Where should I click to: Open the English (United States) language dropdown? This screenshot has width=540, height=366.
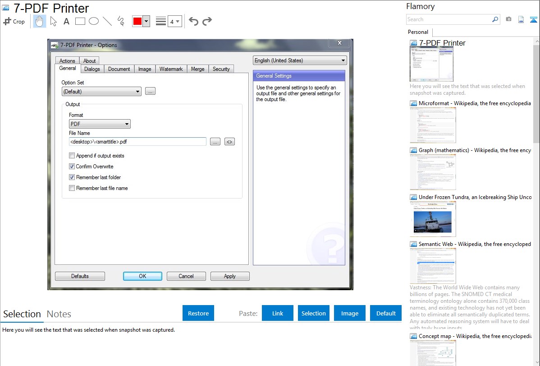click(300, 60)
